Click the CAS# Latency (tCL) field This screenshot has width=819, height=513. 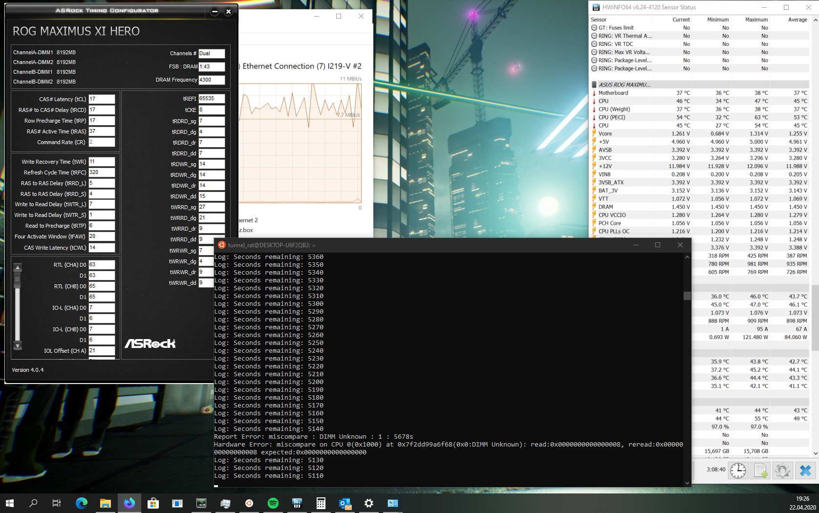[102, 99]
